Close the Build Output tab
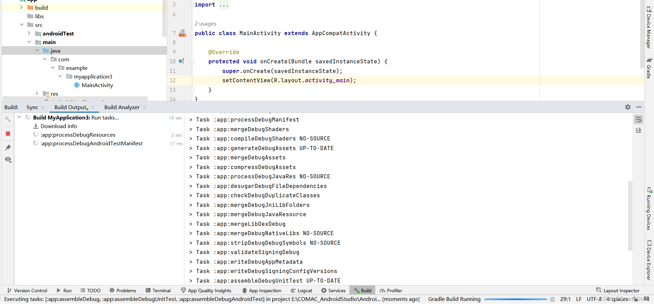654x304 pixels. point(93,107)
